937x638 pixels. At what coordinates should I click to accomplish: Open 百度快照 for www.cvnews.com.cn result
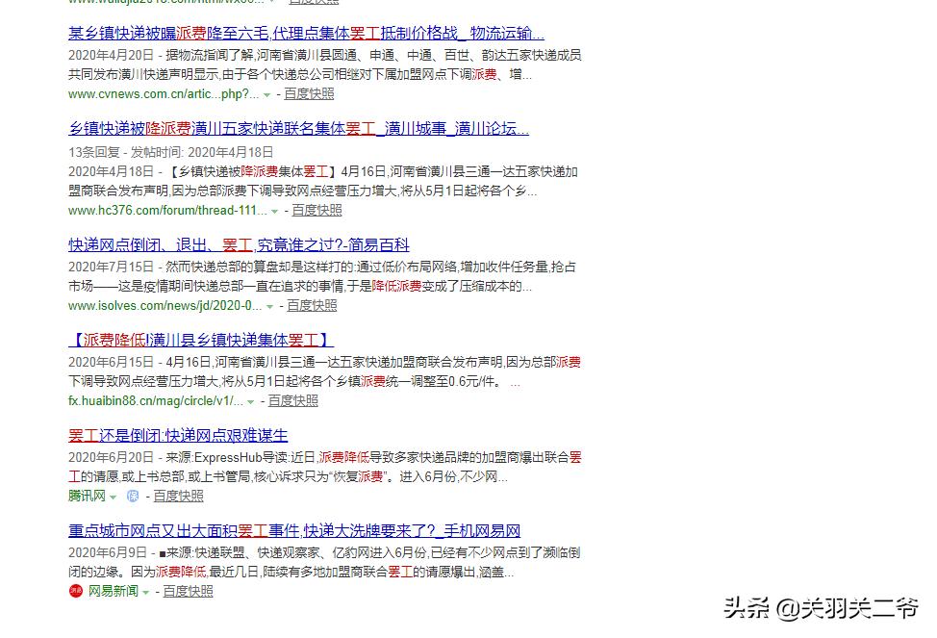pos(309,94)
